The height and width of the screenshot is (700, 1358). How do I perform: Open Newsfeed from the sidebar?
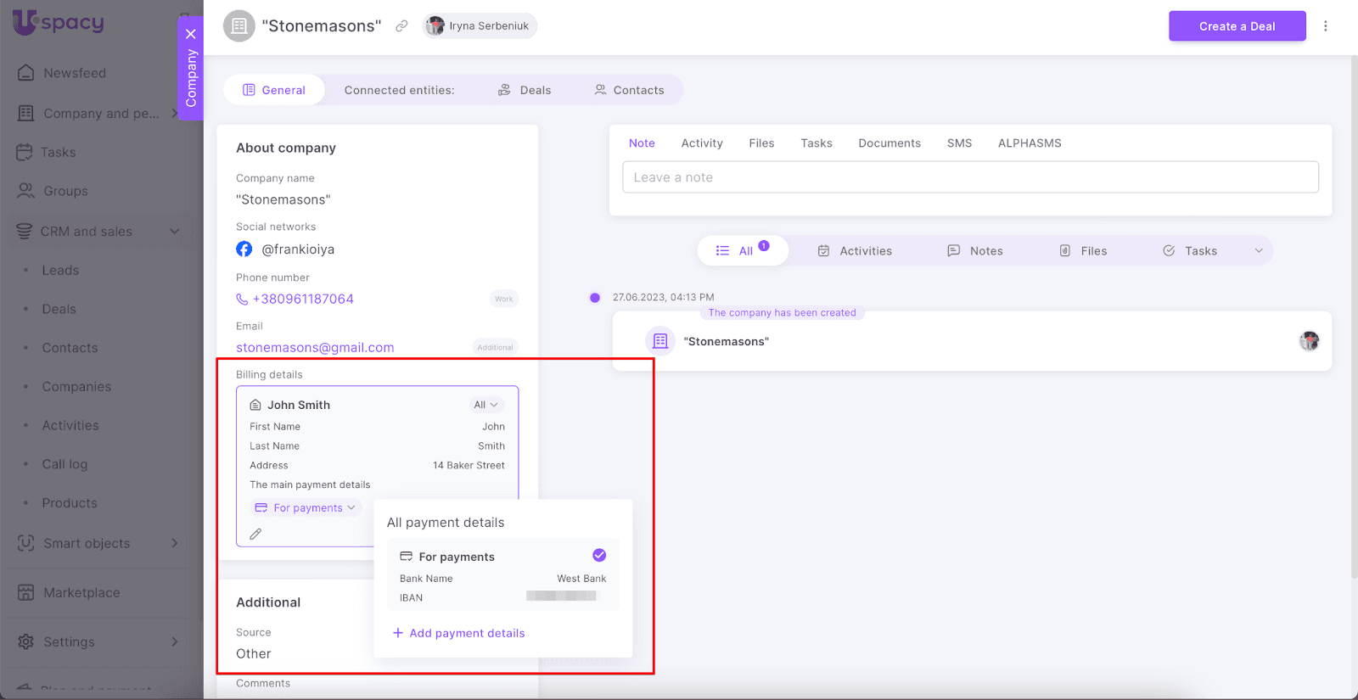click(x=75, y=73)
